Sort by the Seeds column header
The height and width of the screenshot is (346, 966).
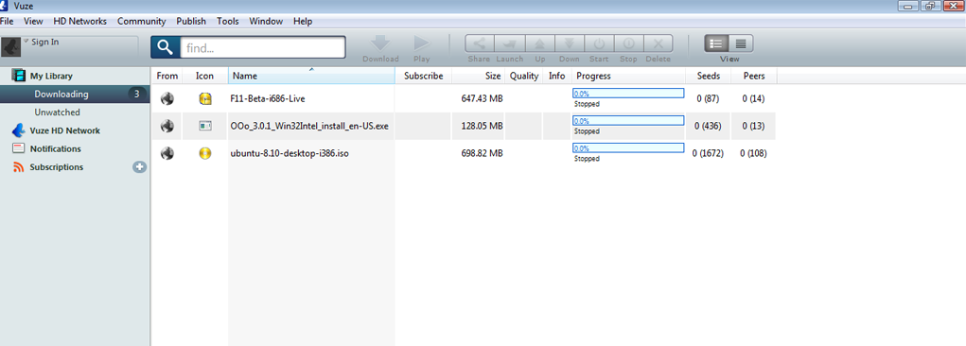(x=708, y=76)
